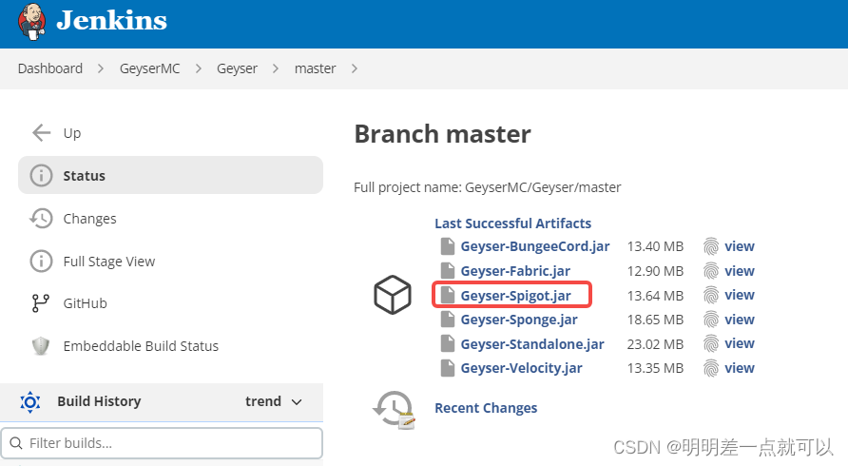Click file icon beside Geyser-Velocity.jar

pyautogui.click(x=447, y=368)
